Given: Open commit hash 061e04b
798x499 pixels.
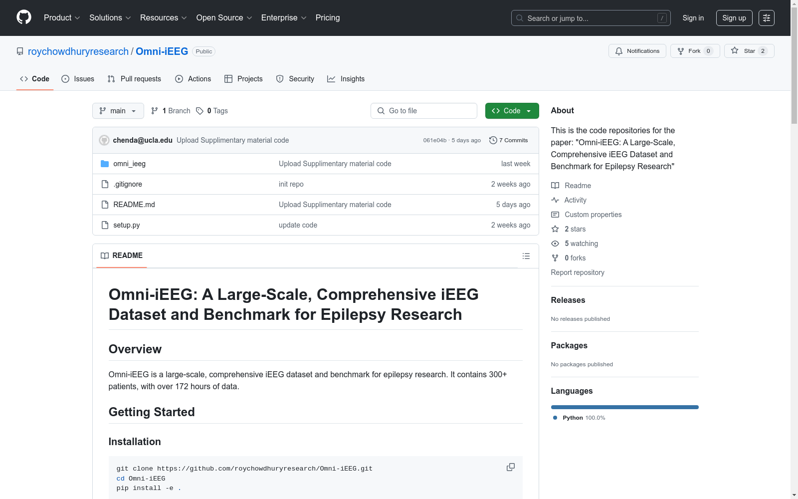Looking at the screenshot, I should point(435,140).
